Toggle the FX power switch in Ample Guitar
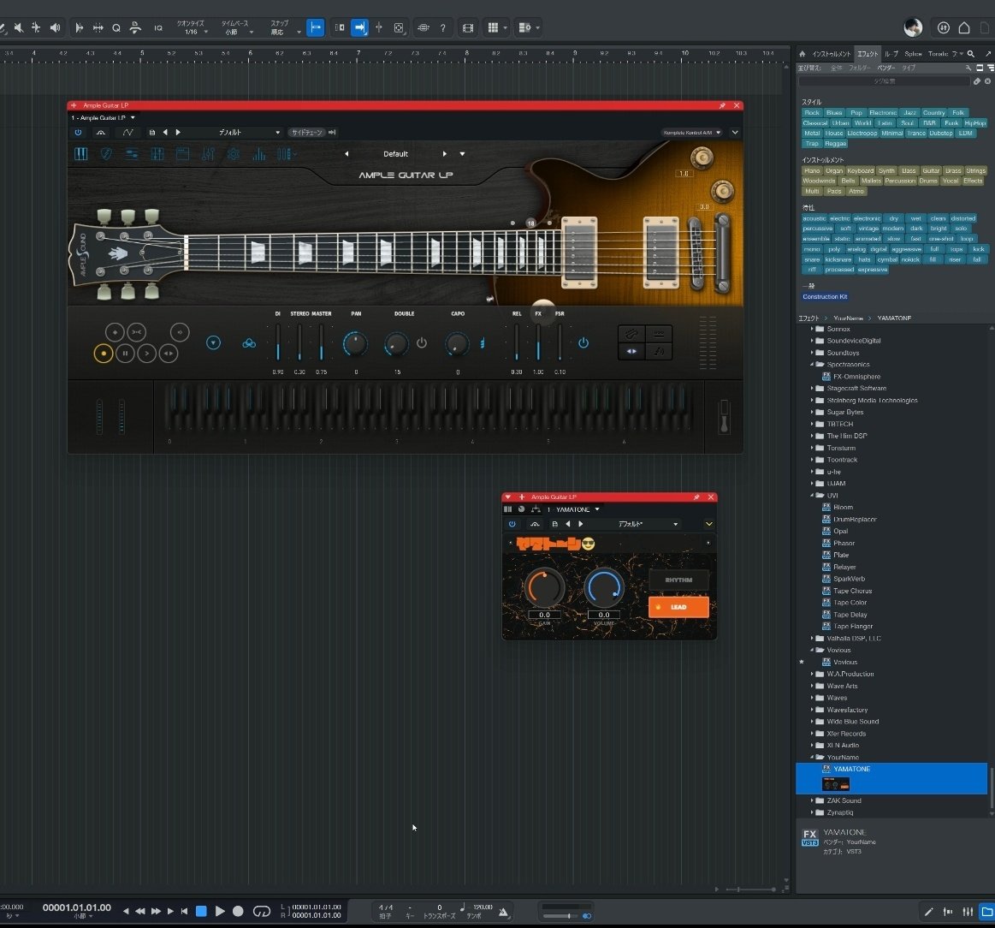 (x=583, y=343)
